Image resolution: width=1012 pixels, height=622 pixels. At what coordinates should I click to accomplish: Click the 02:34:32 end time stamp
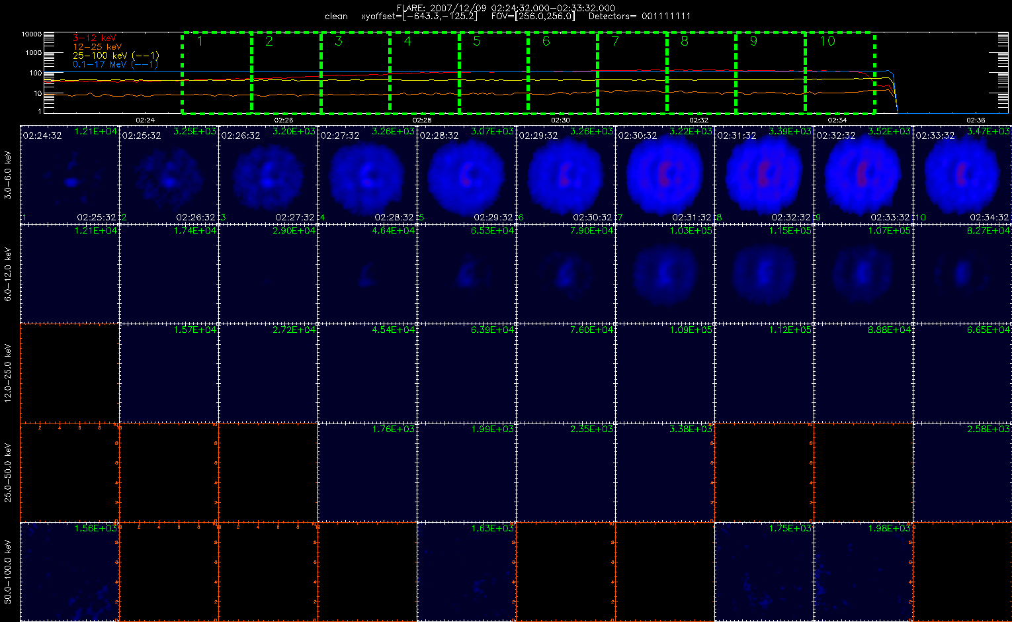tap(990, 217)
